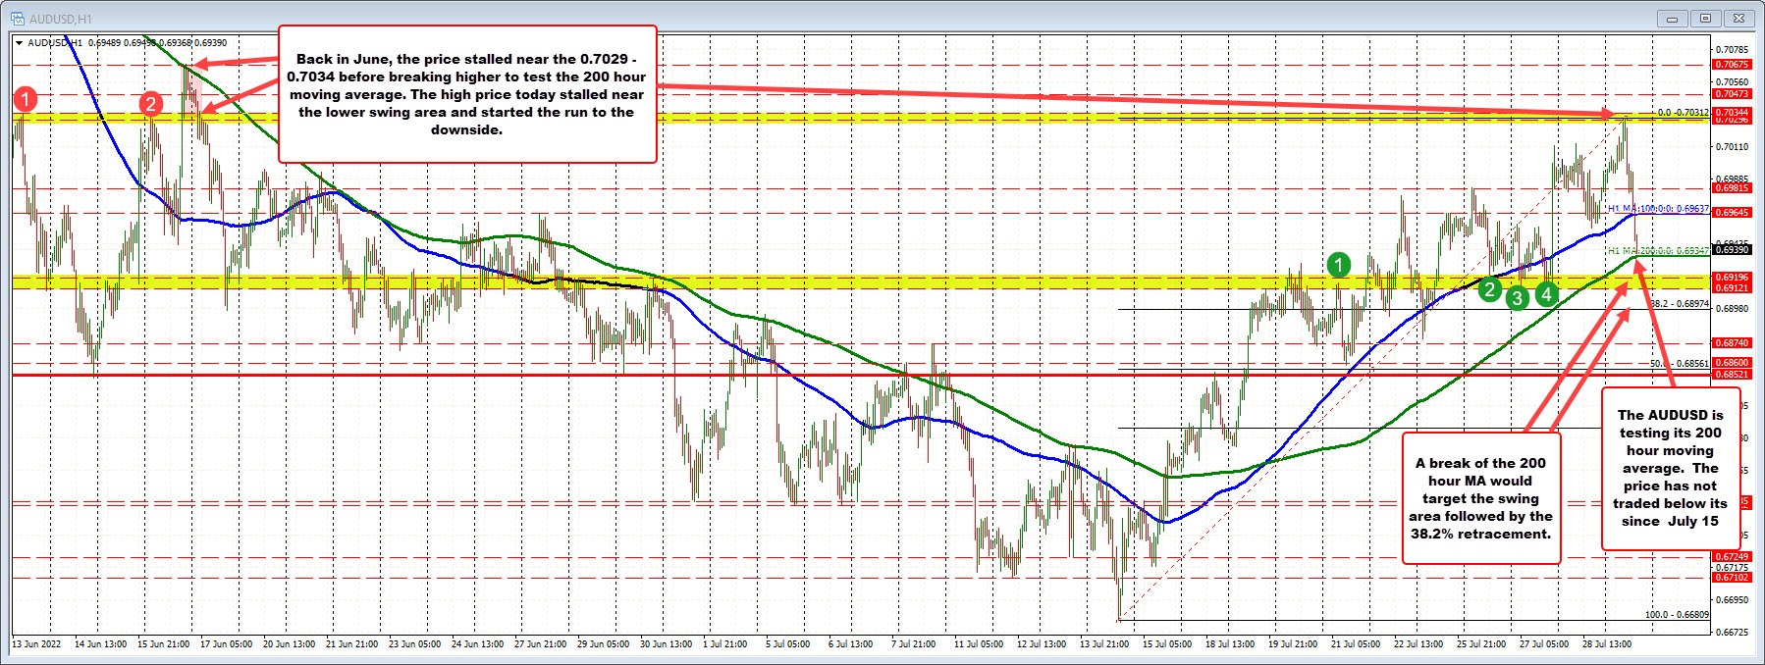Screen dimensions: 1765x665
Task: Click the 11 Jul 05:00 time label
Action: (x=981, y=644)
